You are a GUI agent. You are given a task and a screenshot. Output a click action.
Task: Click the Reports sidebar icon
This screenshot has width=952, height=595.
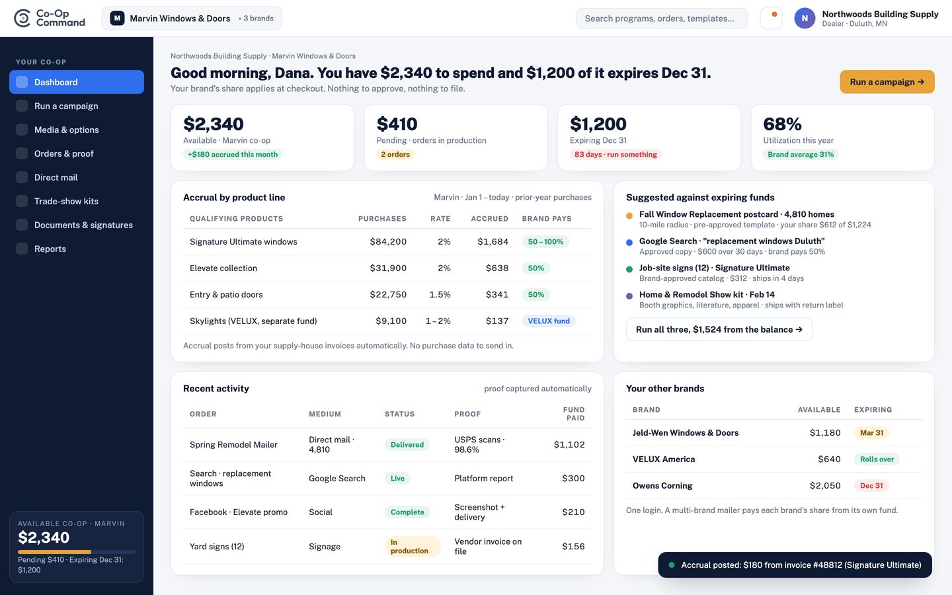click(22, 249)
